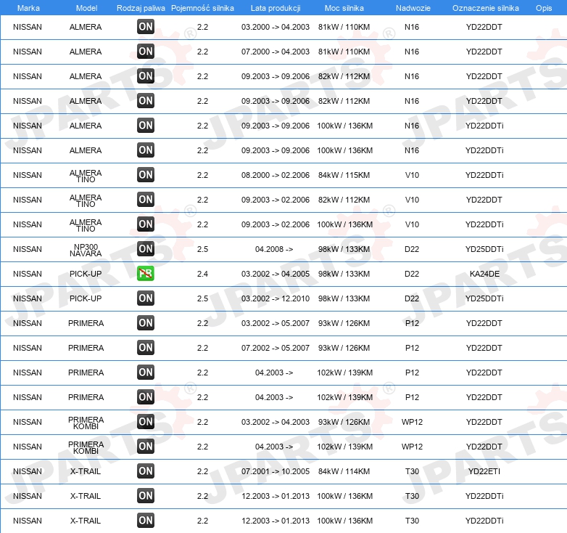Click 98kW / 133KM in the Pick-up 2.5 row
The height and width of the screenshot is (533, 567).
point(344,298)
